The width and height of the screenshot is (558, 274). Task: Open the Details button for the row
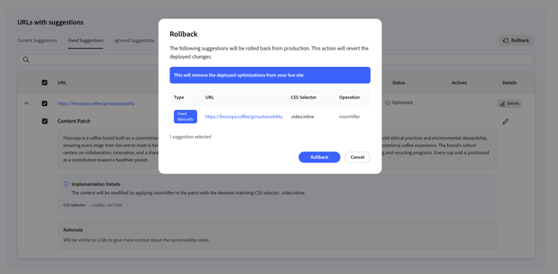click(x=509, y=103)
